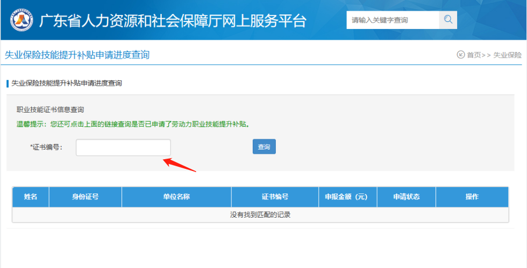The width and height of the screenshot is (527, 268).
Task: Go to 首页 via the breadcrumb
Action: pos(474,55)
